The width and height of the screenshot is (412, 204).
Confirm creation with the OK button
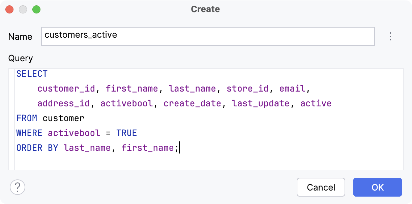tap(377, 187)
